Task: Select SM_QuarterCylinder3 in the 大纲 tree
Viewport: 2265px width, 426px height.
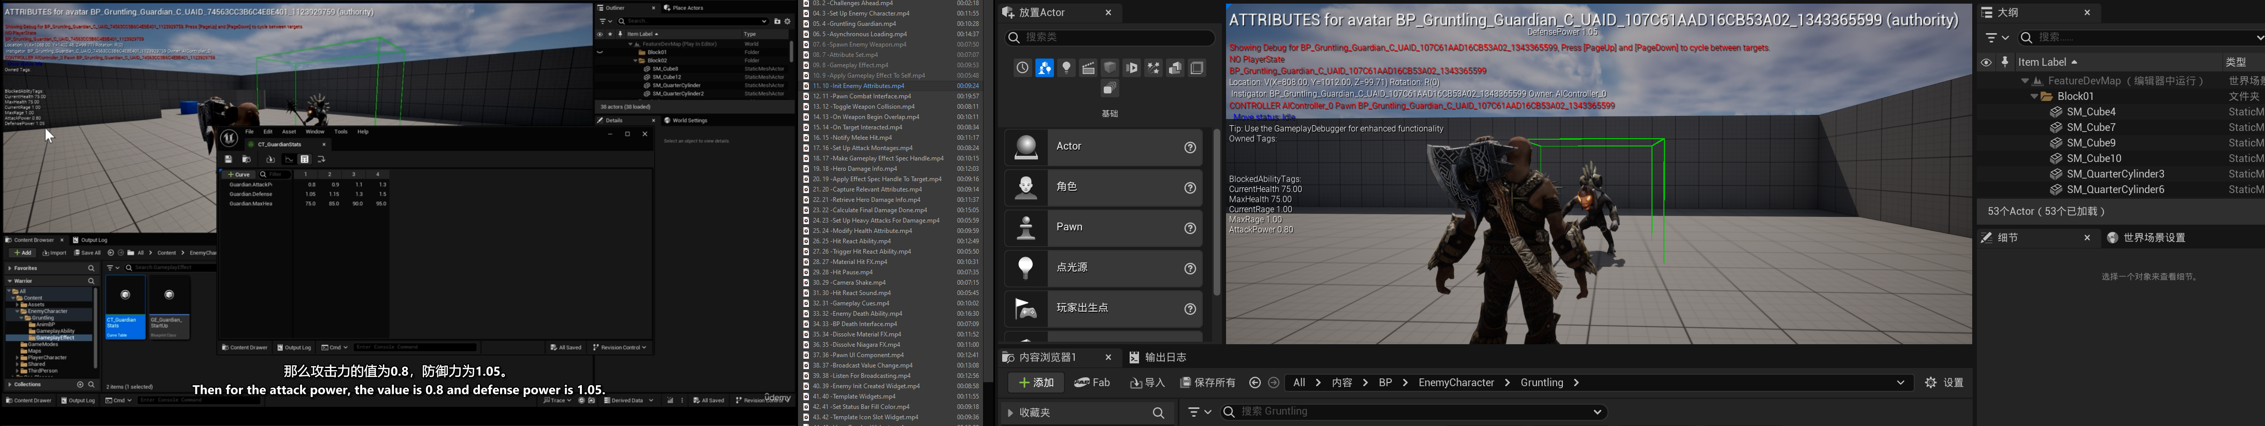Action: click(2116, 175)
